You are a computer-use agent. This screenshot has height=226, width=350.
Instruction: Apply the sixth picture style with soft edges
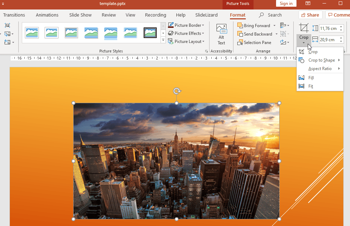(x=130, y=33)
